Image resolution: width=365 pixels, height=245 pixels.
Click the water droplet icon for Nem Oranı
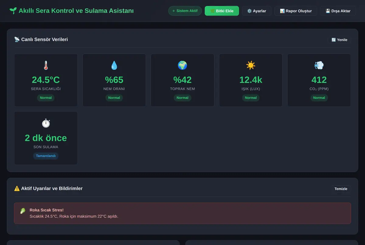click(x=114, y=65)
